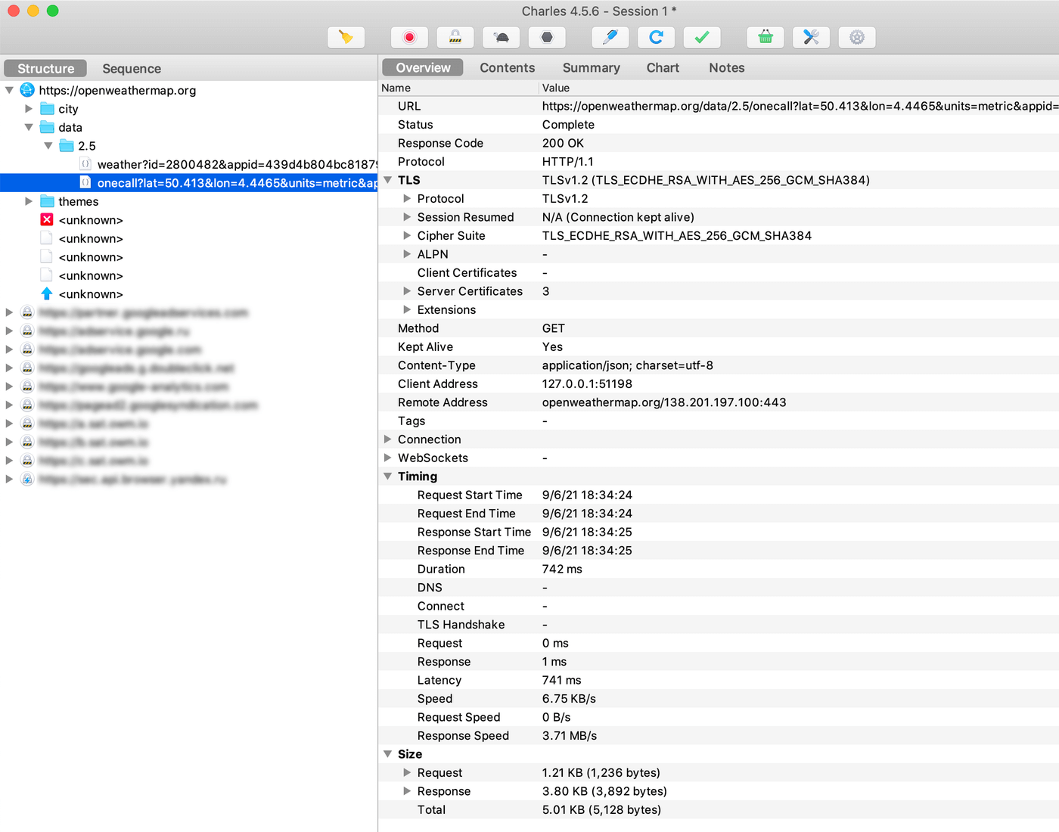Image resolution: width=1059 pixels, height=832 pixels.
Task: Select the onecall?lat=50.413 request row
Action: click(x=188, y=183)
